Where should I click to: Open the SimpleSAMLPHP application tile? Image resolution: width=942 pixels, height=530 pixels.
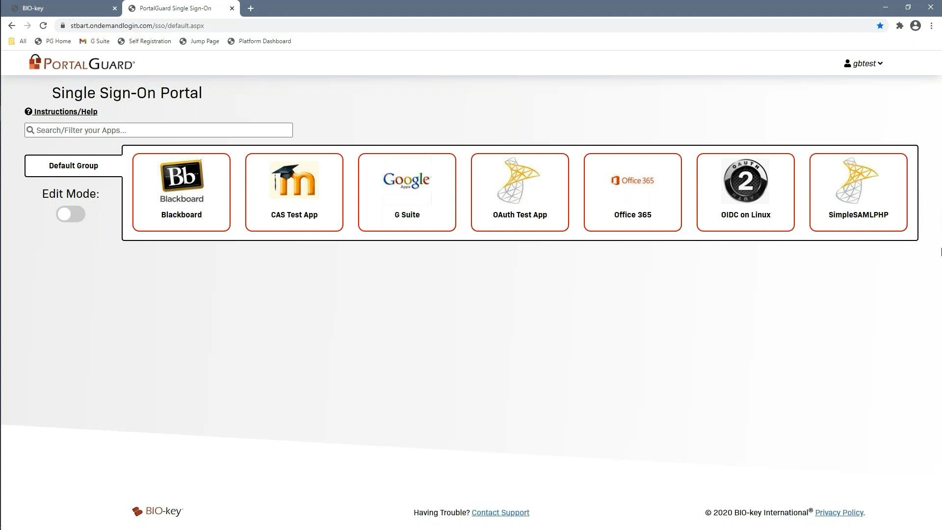coord(858,192)
